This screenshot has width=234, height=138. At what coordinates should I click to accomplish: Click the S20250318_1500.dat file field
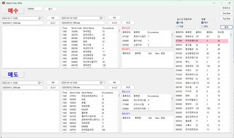click(x=83, y=88)
